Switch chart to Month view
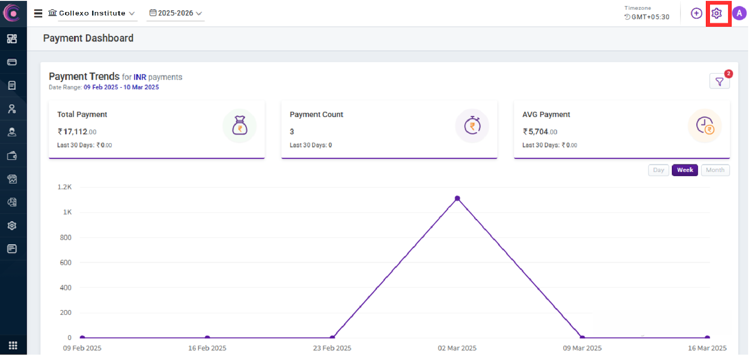The image size is (749, 355). (715, 170)
